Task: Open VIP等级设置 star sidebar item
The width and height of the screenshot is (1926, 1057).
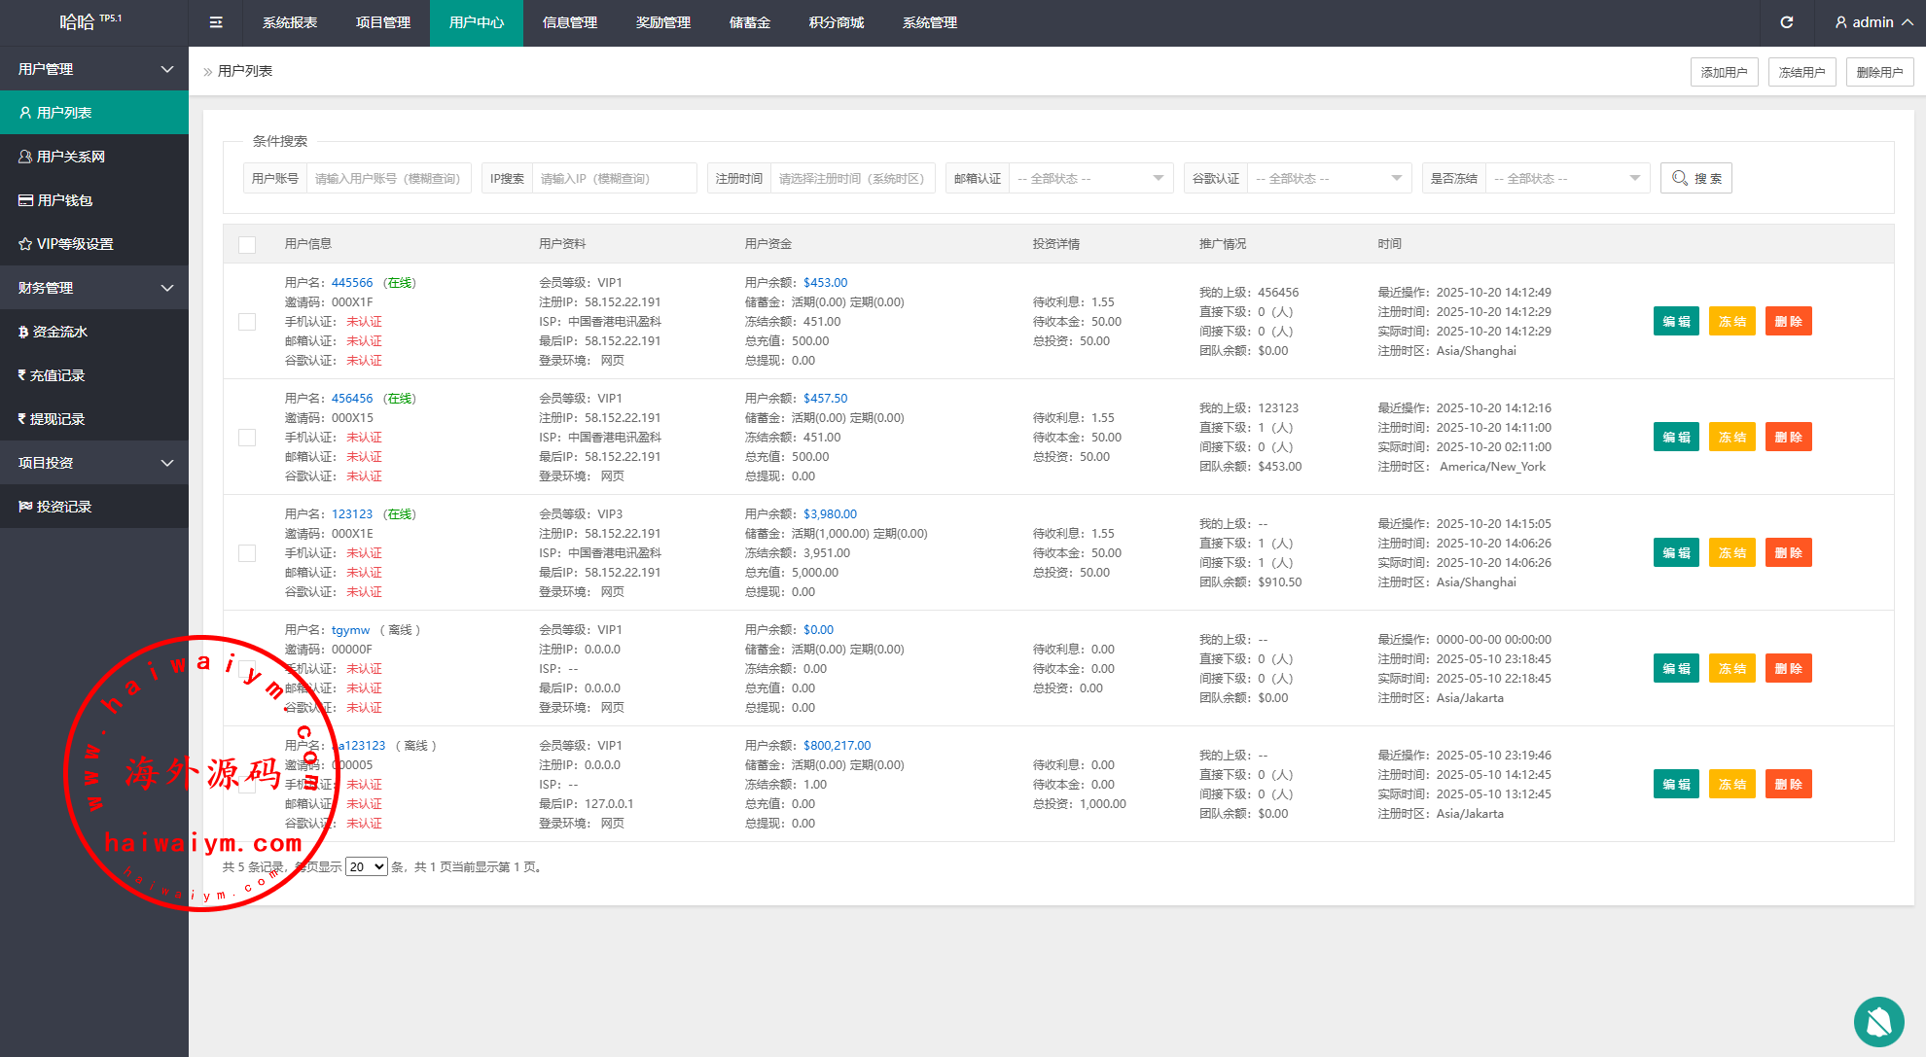Action: [74, 244]
